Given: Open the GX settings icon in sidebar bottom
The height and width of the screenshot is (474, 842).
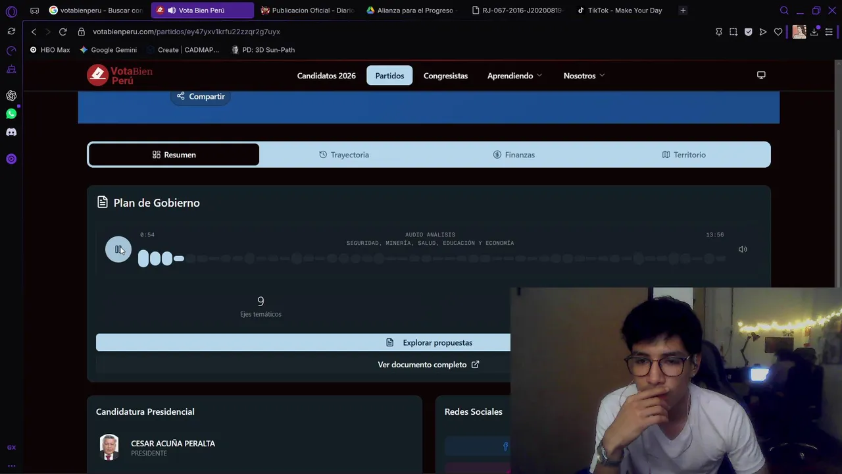Looking at the screenshot, I should (11, 448).
